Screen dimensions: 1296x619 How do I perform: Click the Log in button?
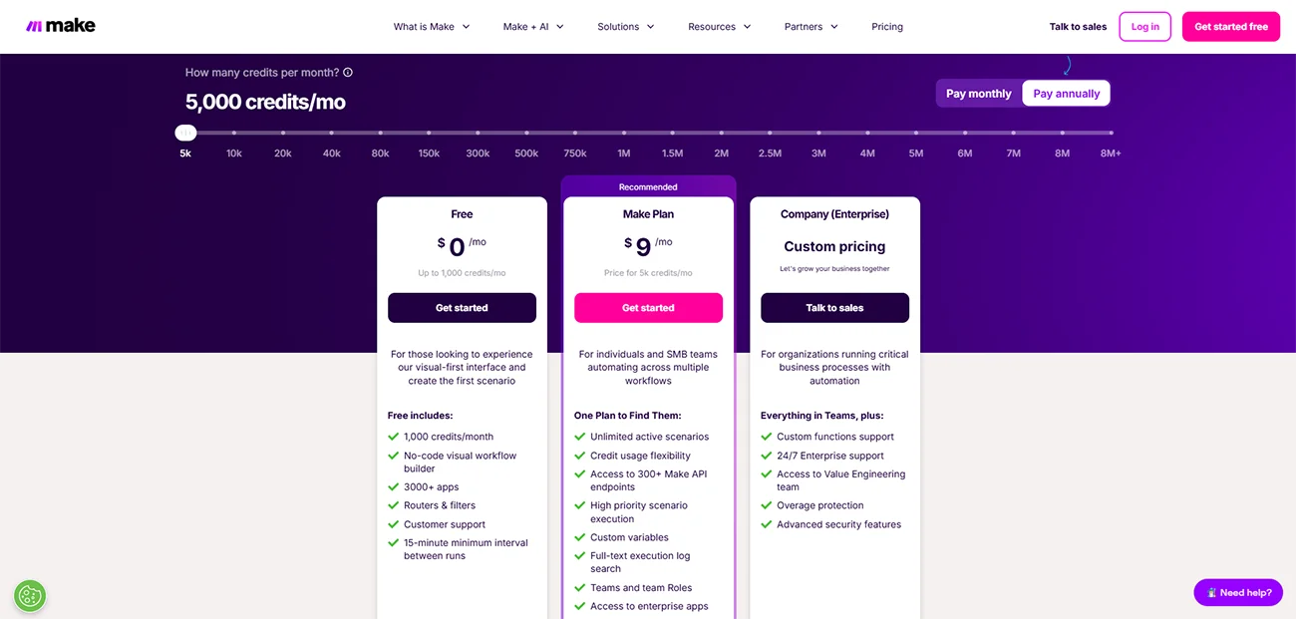click(1144, 27)
